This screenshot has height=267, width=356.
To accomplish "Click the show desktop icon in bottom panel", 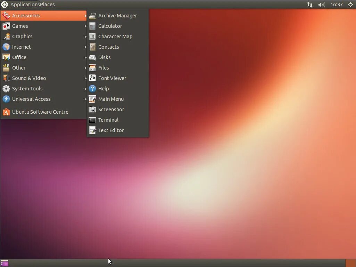I will [4, 264].
